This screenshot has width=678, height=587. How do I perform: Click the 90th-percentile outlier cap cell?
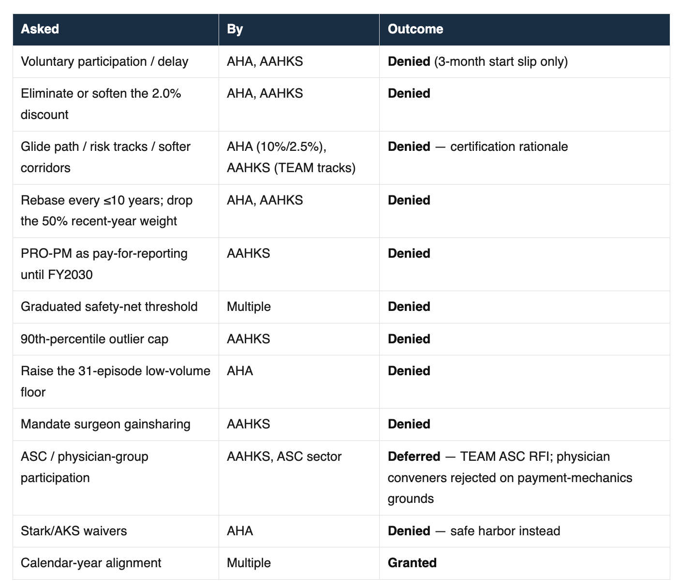(x=116, y=339)
